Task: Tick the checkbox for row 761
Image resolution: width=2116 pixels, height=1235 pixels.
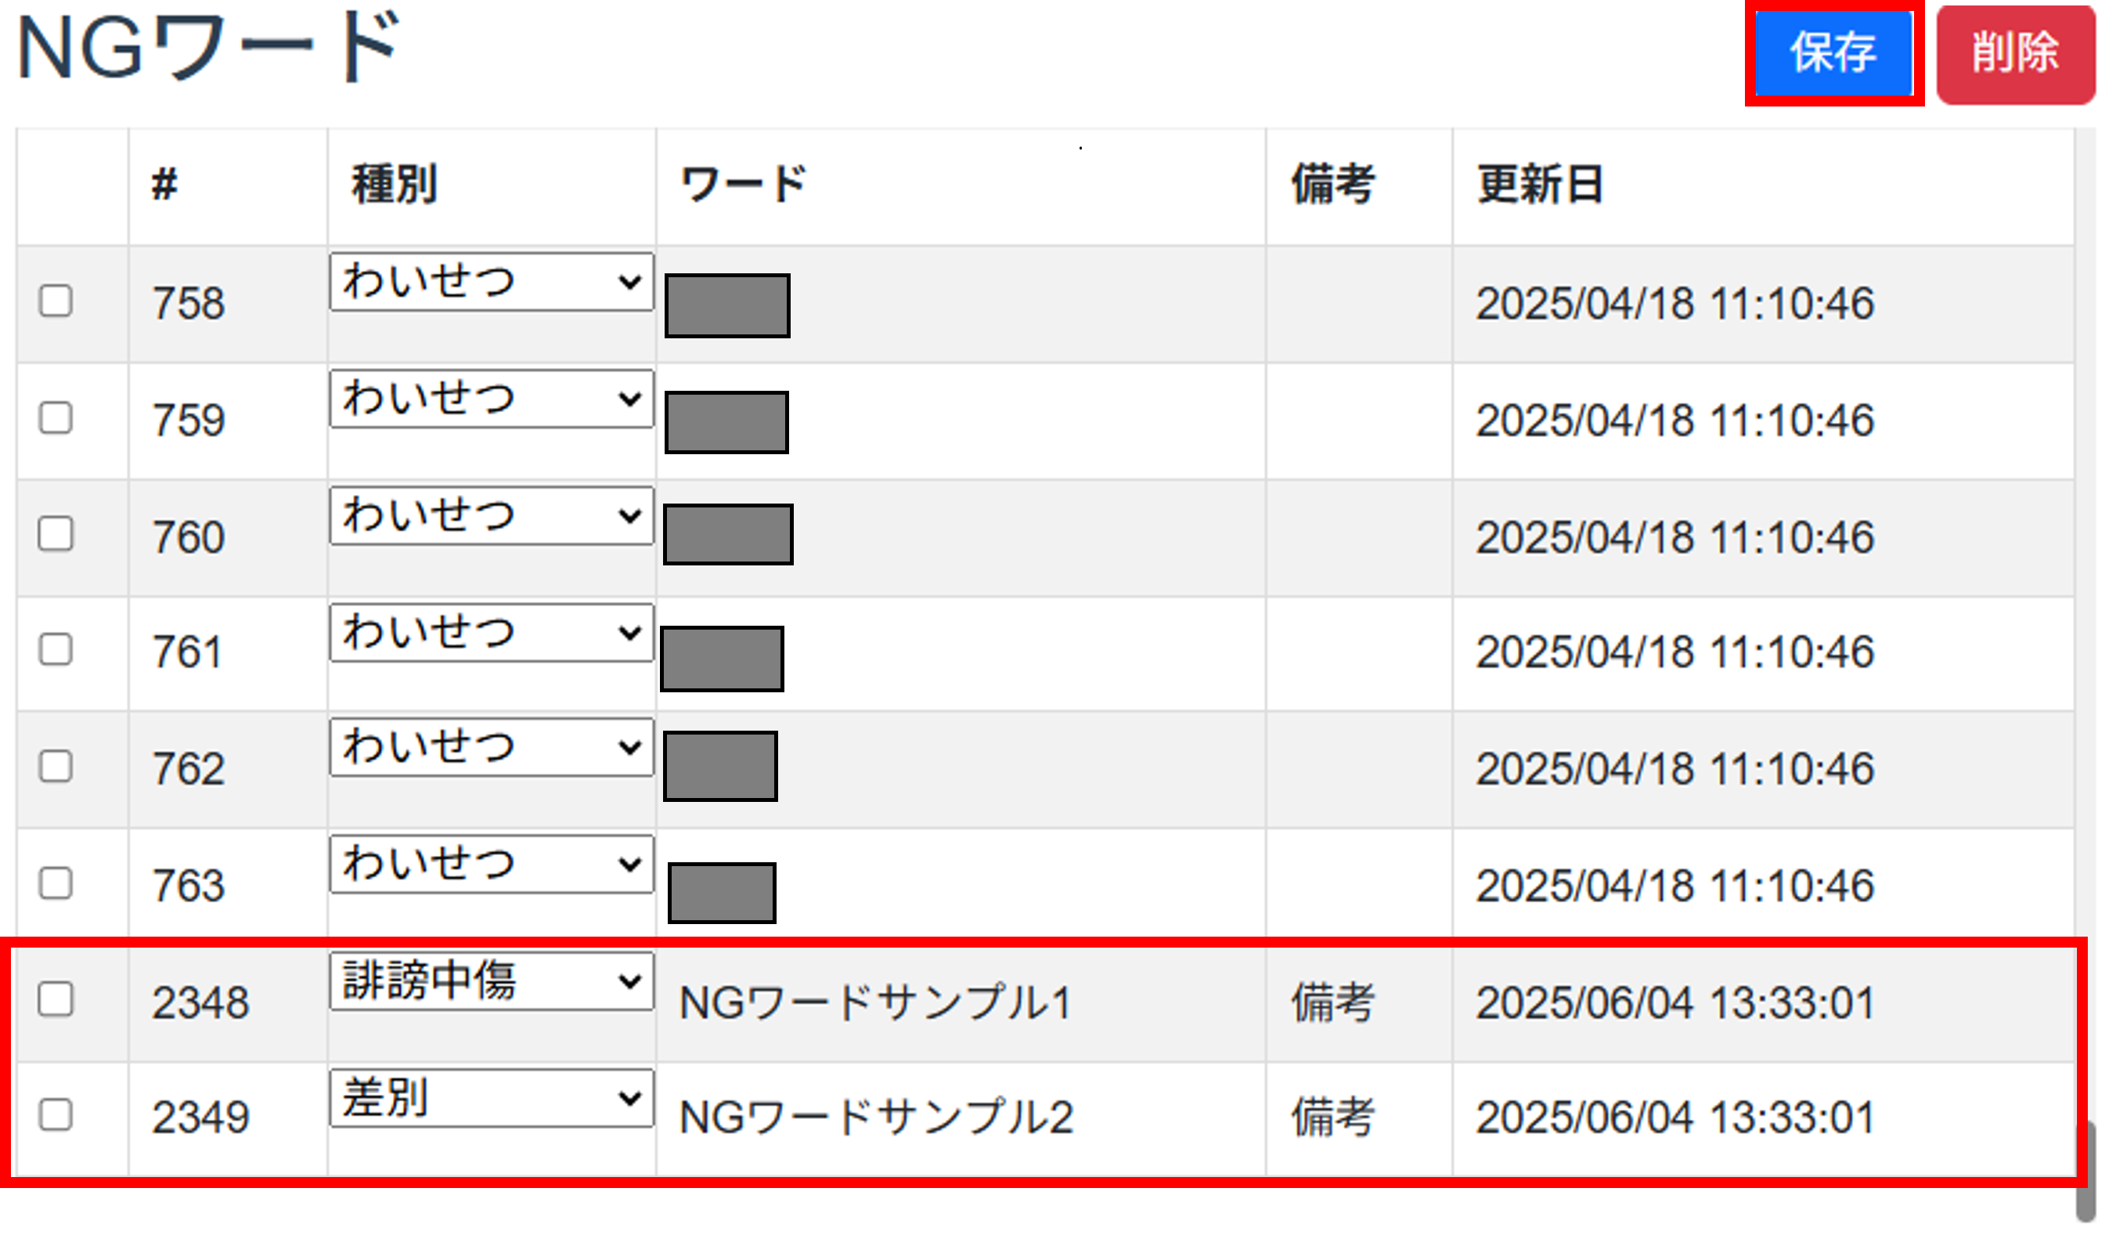Action: coord(56,649)
